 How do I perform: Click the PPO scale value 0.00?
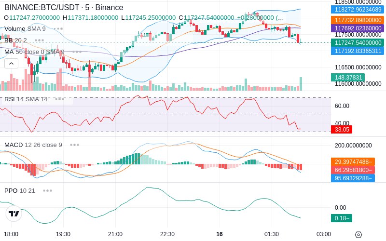[341, 208]
